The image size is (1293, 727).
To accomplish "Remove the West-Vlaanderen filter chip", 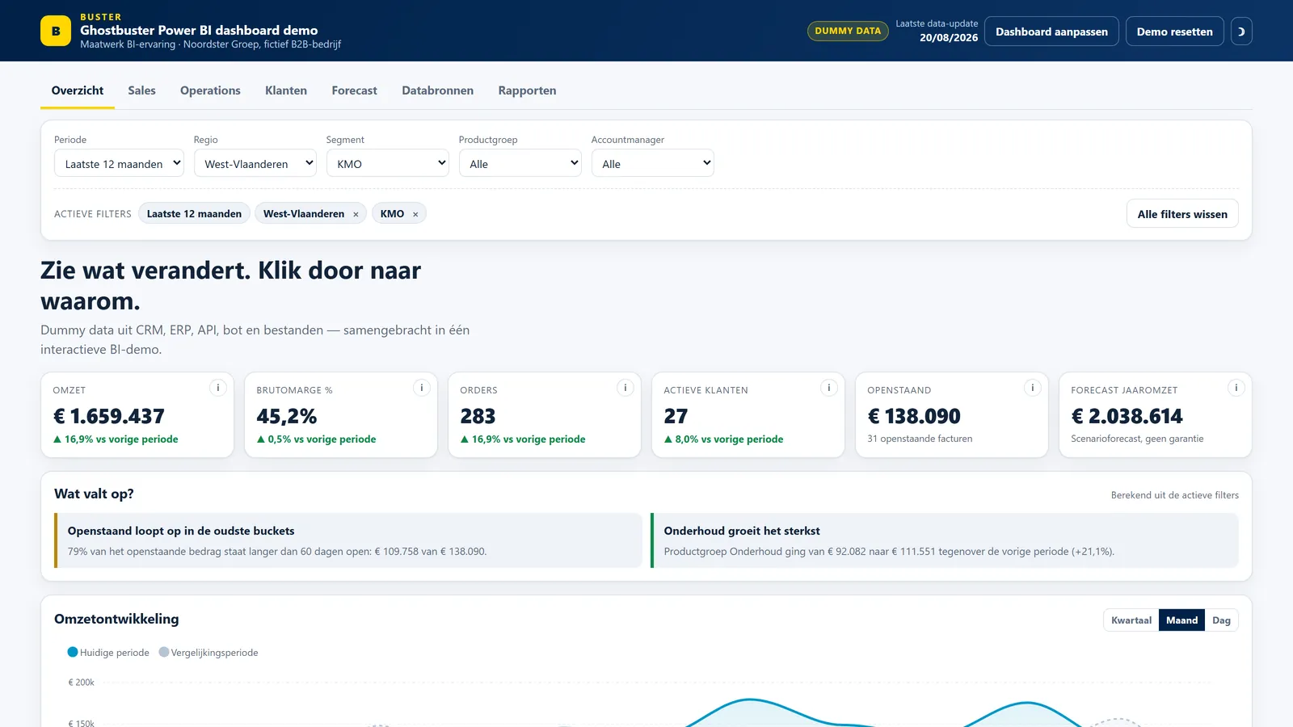I will tap(356, 214).
